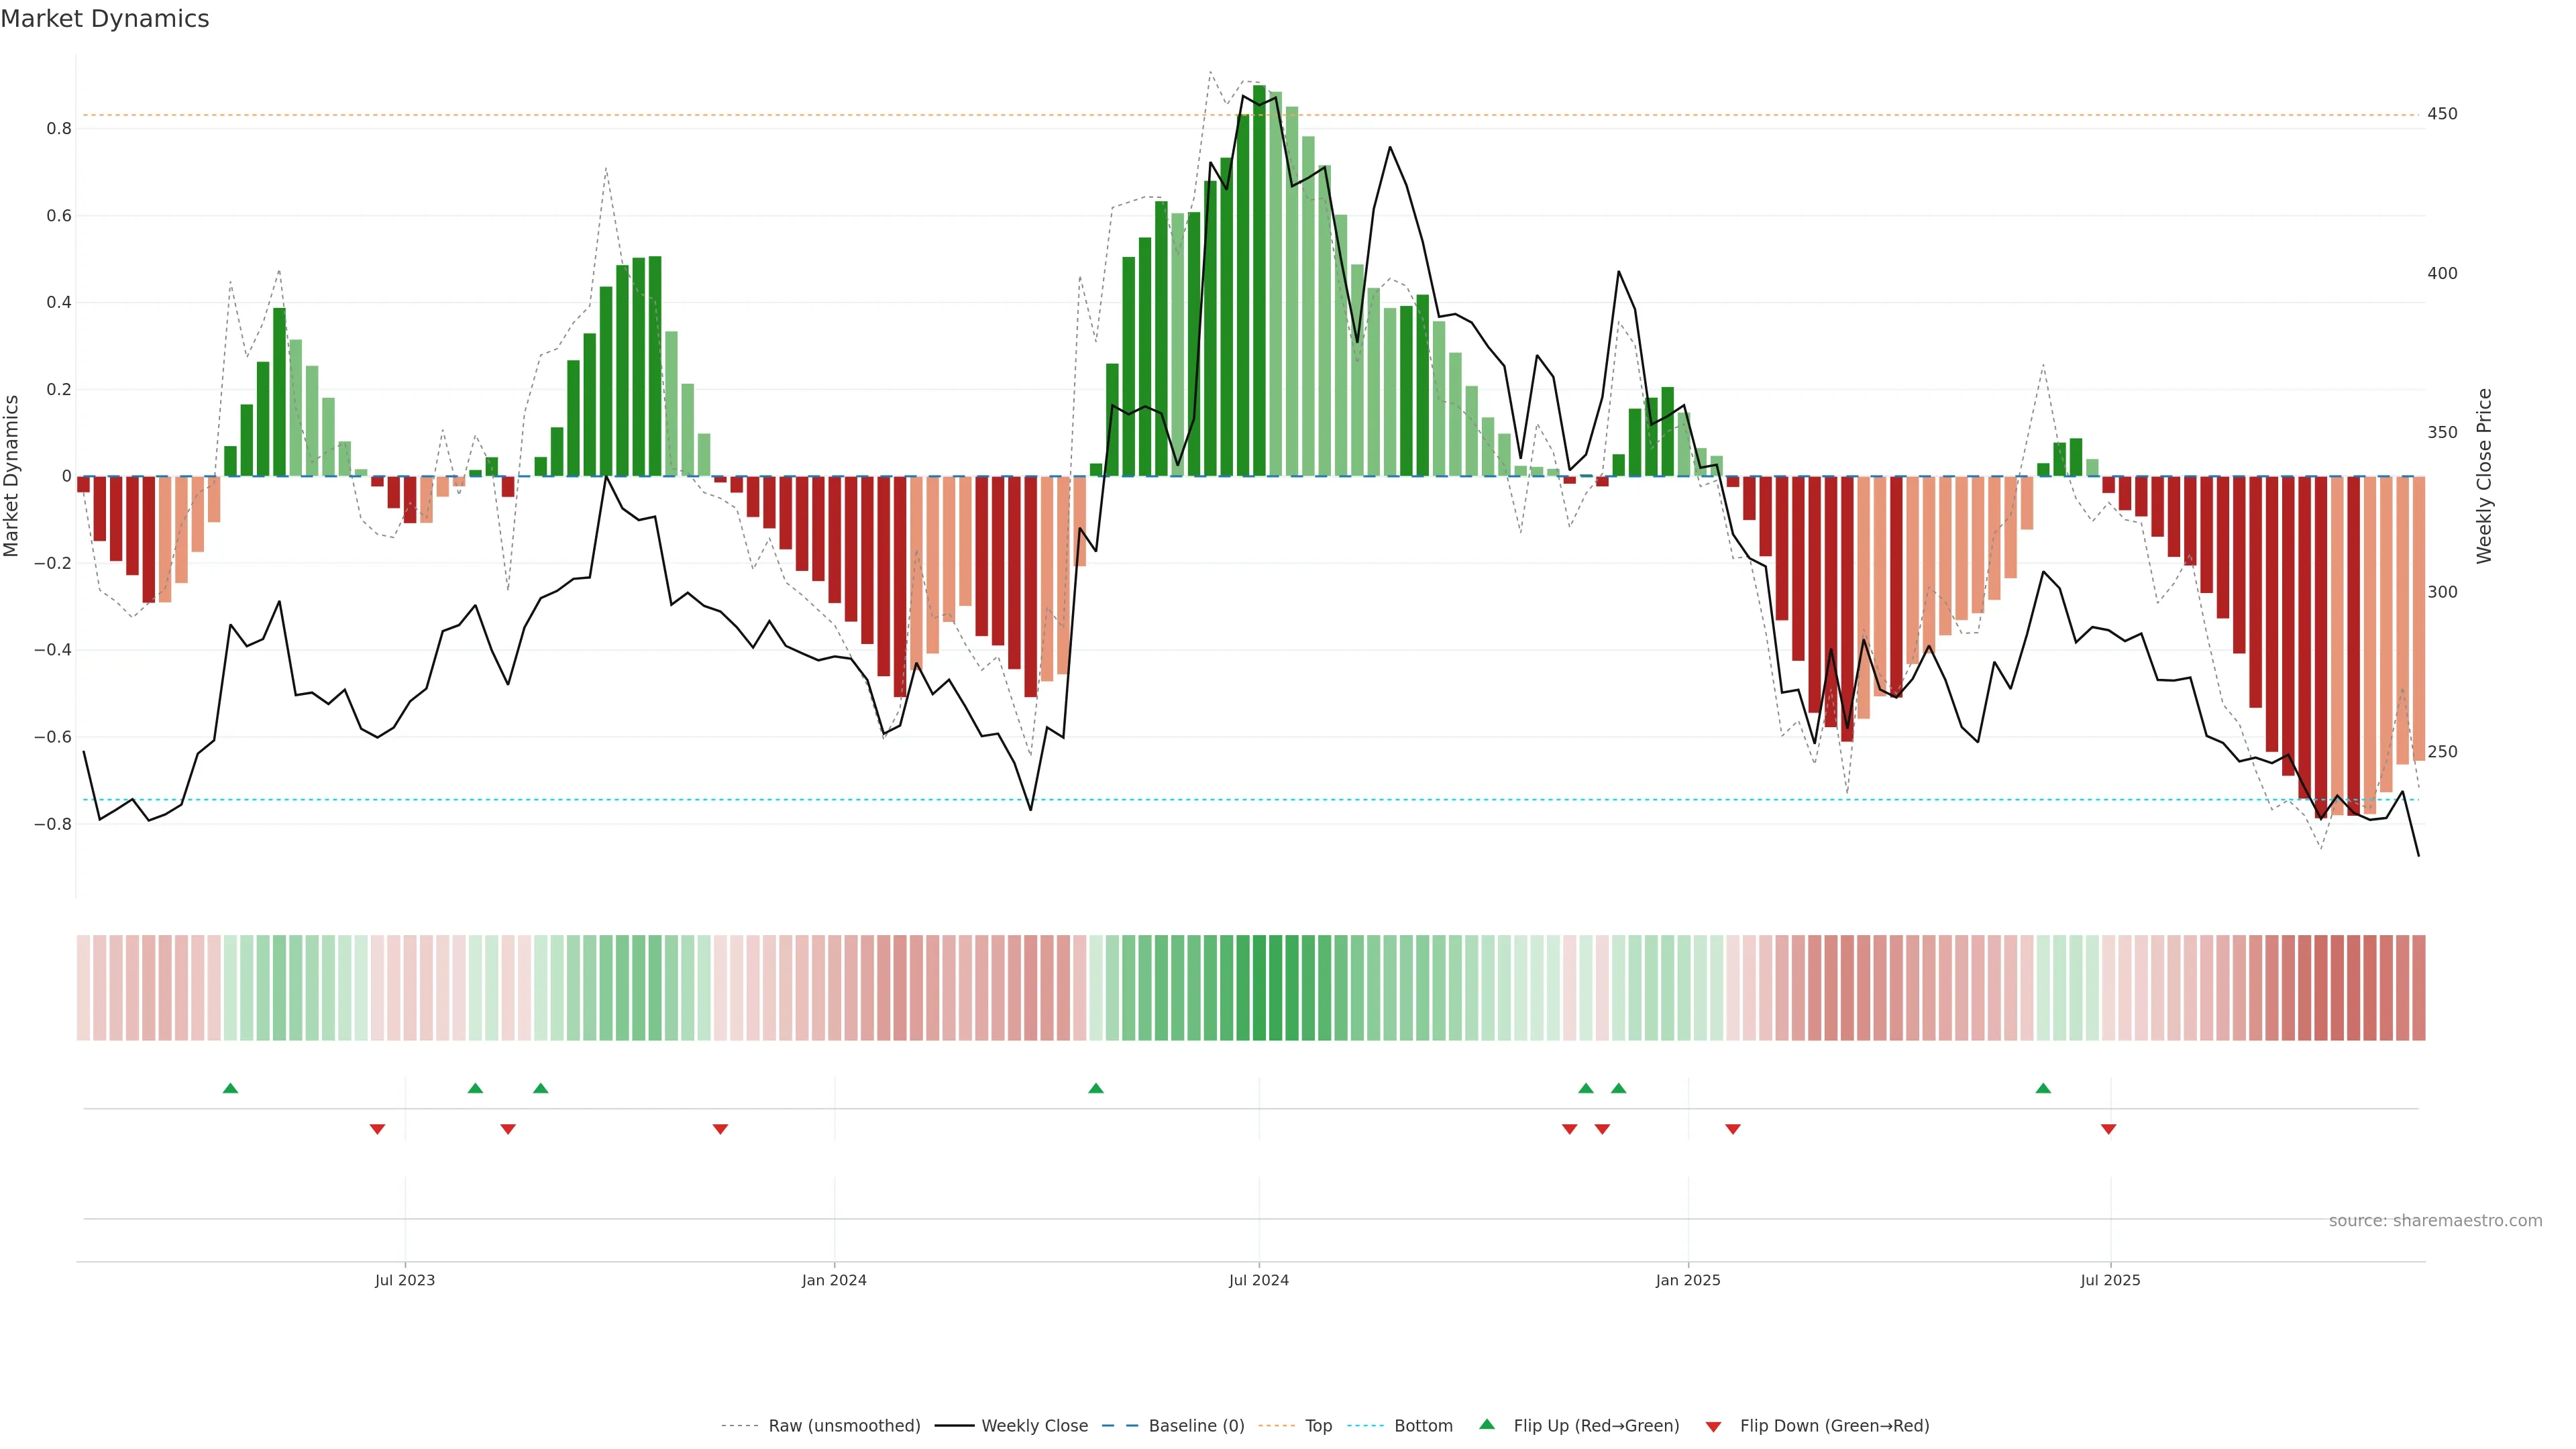Click the Market Dynamics chart title
Viewport: 2576px width, 1449px height.
[105, 19]
